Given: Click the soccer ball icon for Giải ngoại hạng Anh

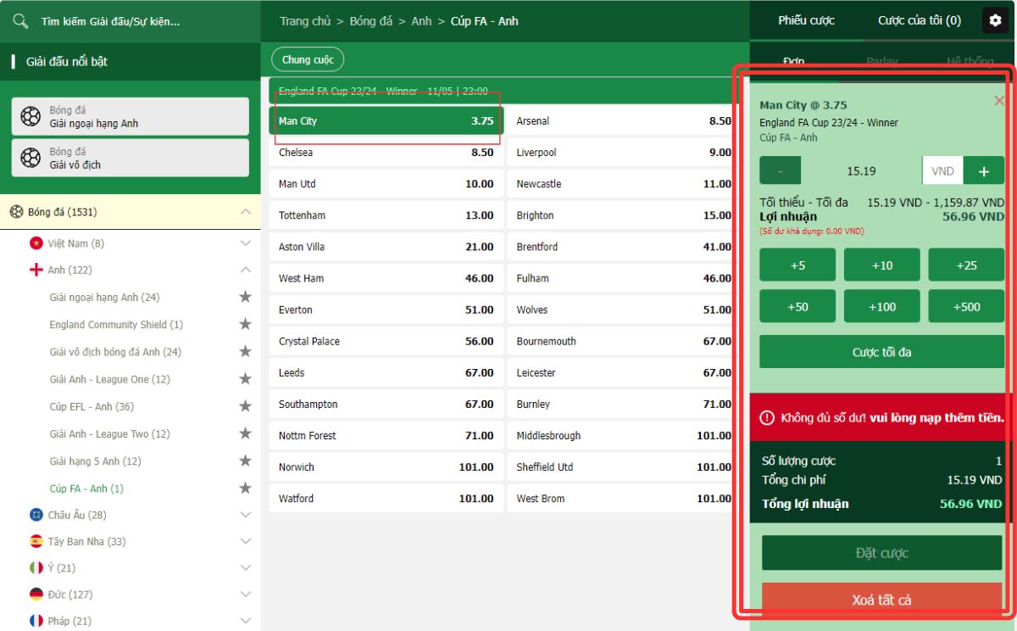Looking at the screenshot, I should pyautogui.click(x=31, y=116).
